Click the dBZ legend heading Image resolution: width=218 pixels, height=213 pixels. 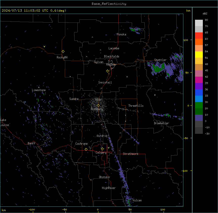coord(205,13)
